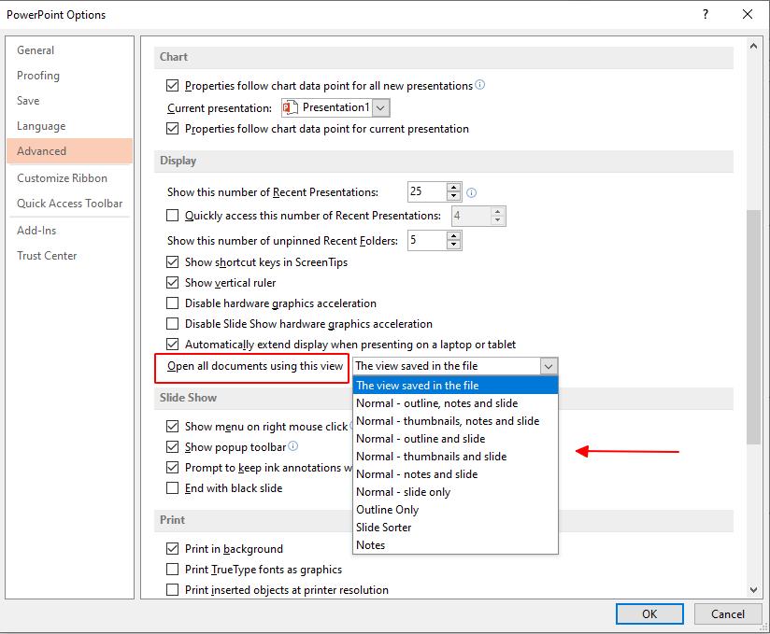The image size is (770, 634).
Task: Enable Disable hardware graphics acceleration
Action: point(173,303)
